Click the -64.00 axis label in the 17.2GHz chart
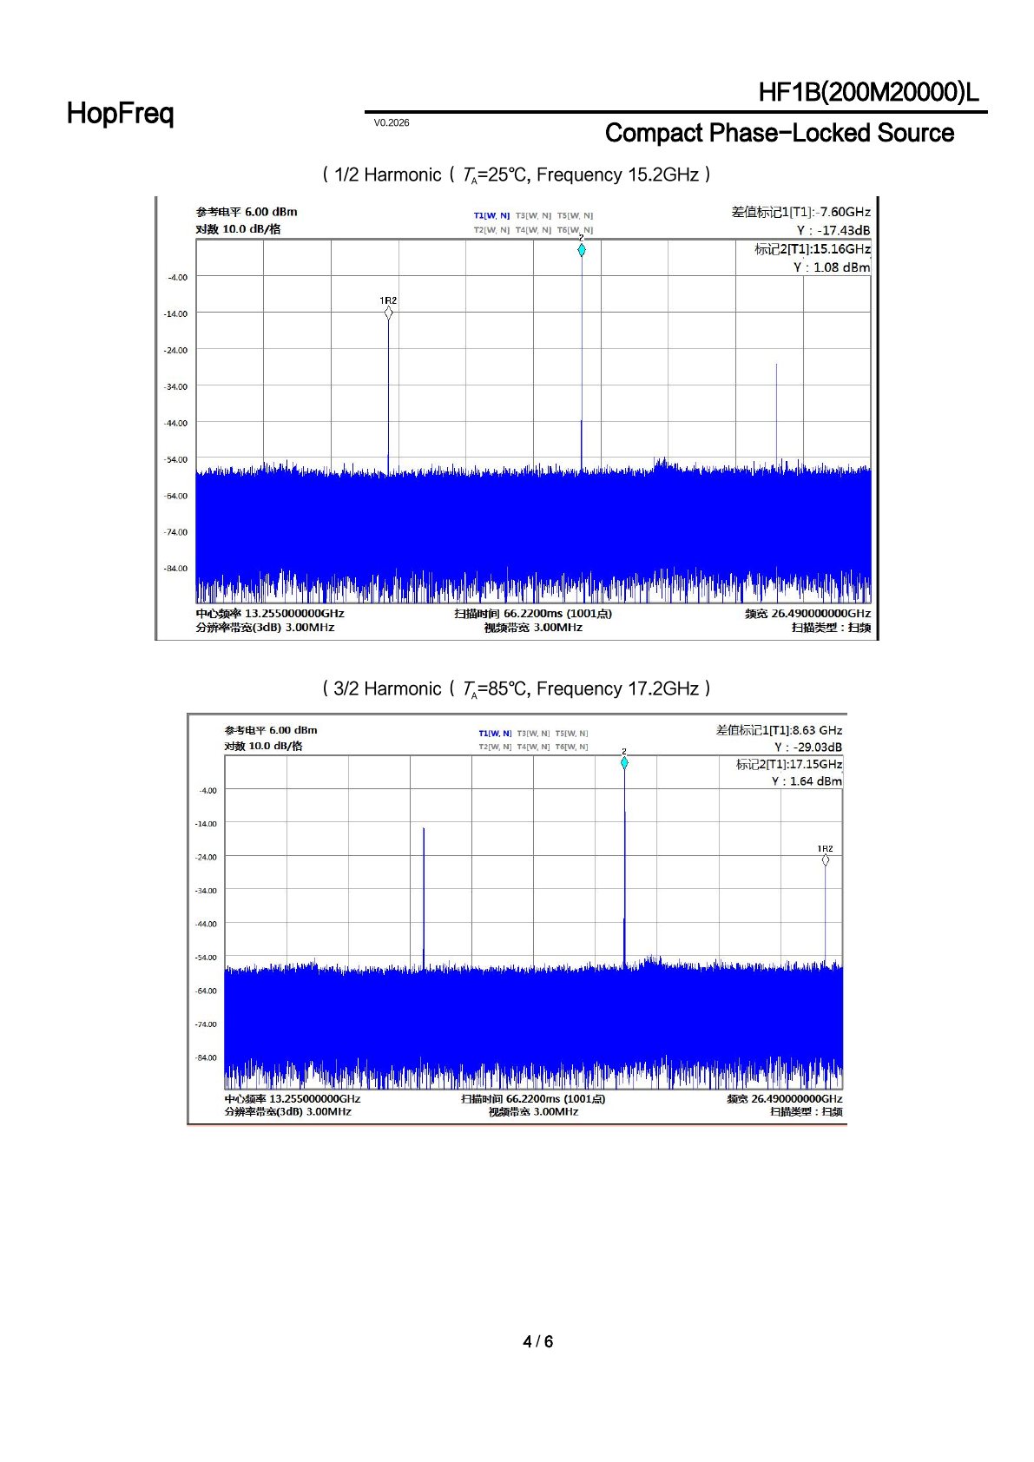This screenshot has height=1462, width=1034. (206, 991)
